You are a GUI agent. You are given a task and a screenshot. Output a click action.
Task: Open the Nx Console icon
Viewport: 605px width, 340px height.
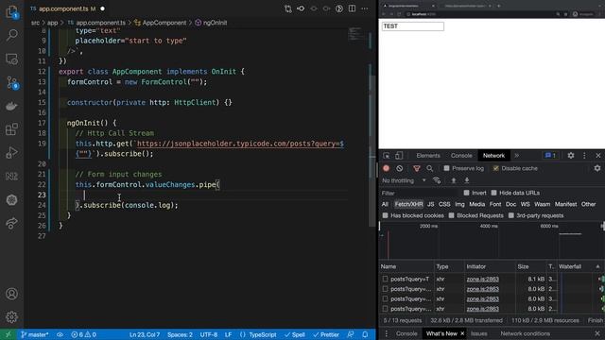11,177
